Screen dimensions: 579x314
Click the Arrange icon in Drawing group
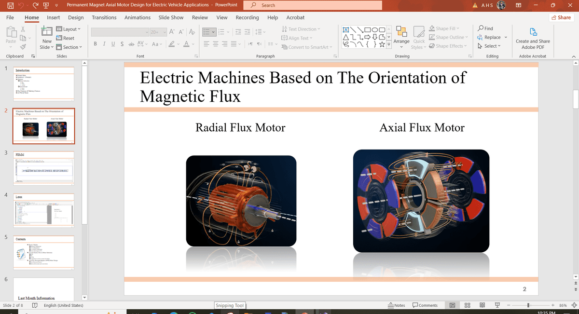[x=401, y=32]
